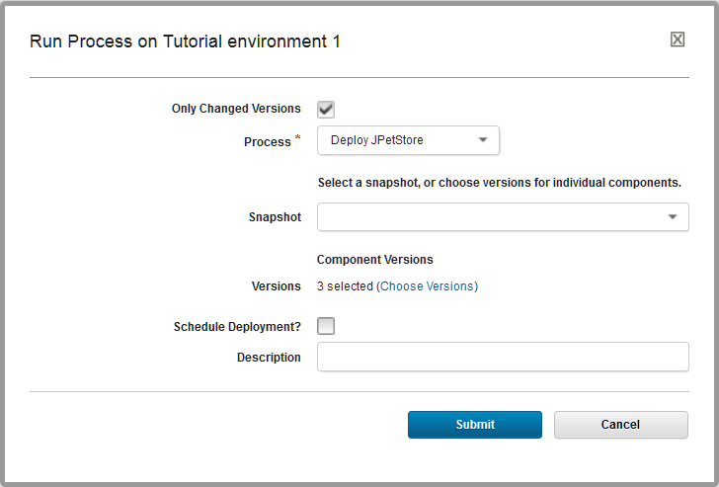
Task: Click the Versions row label
Action: (277, 286)
